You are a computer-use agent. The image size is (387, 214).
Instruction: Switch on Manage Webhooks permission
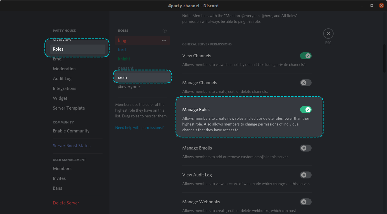coord(306,202)
